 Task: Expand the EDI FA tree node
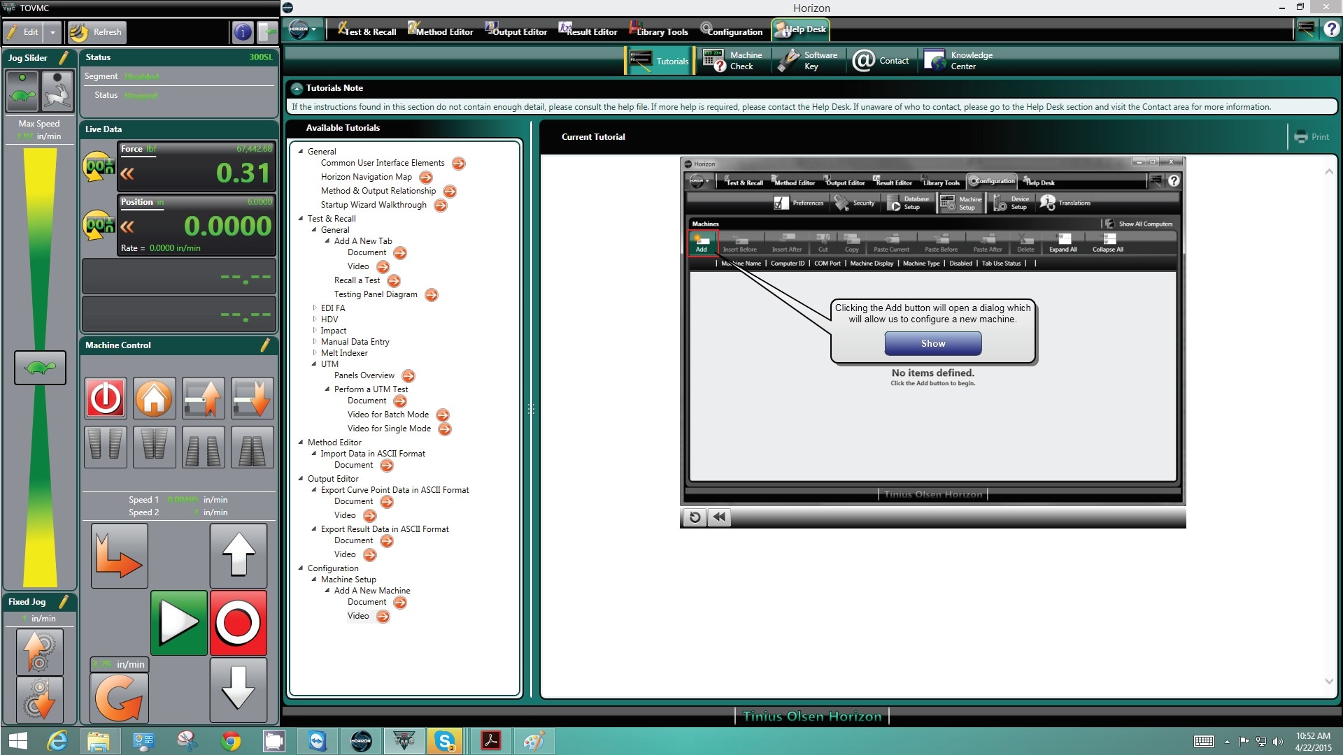(314, 308)
